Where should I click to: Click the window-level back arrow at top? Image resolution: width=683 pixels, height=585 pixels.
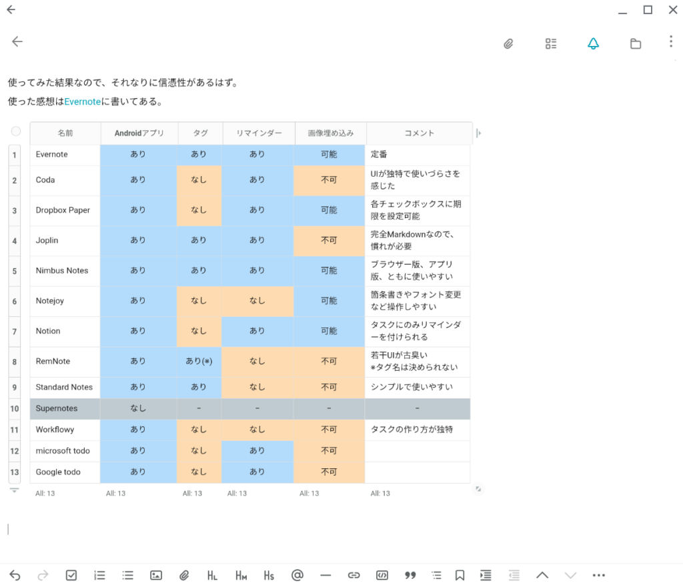tap(11, 9)
